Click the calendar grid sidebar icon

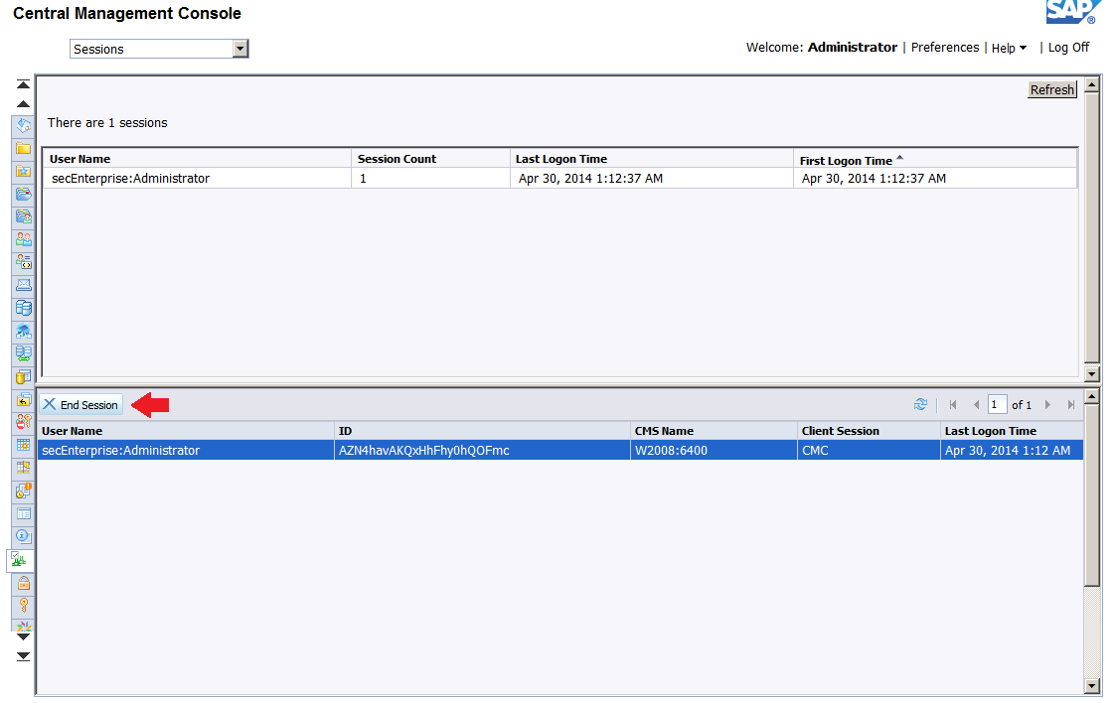(23, 445)
